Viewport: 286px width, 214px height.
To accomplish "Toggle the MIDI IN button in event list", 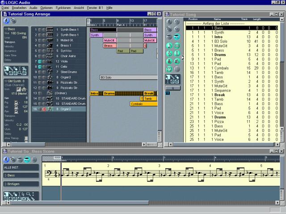I will tap(169, 37).
